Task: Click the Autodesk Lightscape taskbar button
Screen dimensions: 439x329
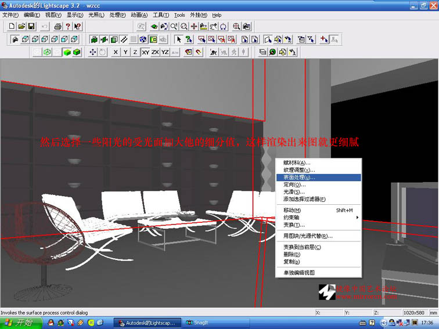Action: [x=147, y=323]
